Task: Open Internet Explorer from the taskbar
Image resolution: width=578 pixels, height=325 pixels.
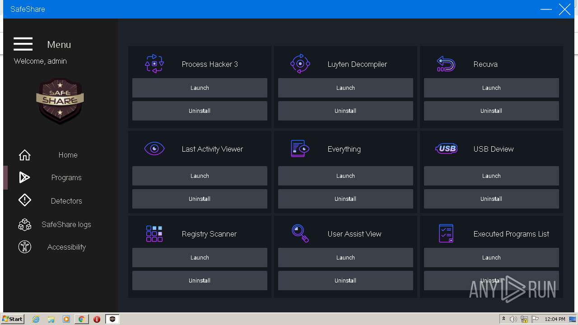Action: pos(36,319)
